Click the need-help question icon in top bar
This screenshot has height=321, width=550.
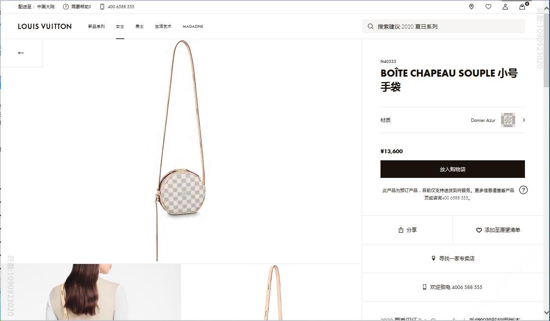[x=66, y=7]
